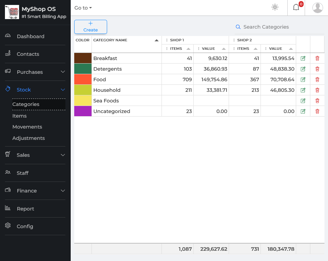
Task: Click trash icon for Uncategorized row
Action: click(317, 111)
